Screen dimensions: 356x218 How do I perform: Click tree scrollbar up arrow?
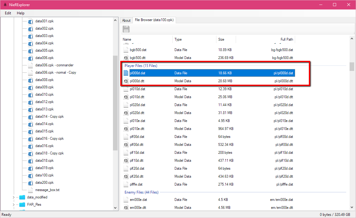[x=115, y=20]
